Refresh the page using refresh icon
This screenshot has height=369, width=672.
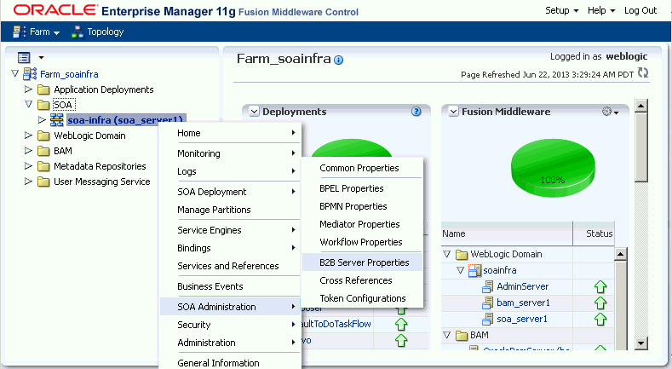pos(643,72)
